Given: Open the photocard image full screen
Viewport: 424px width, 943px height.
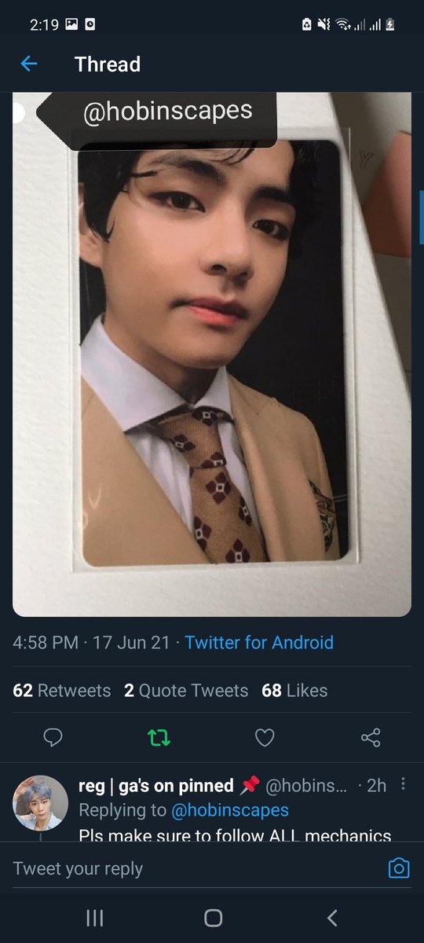Looking at the screenshot, I should pyautogui.click(x=212, y=354).
